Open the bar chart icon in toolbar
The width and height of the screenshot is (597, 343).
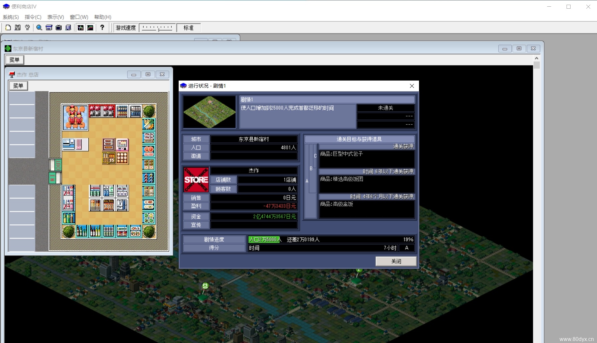(x=81, y=28)
